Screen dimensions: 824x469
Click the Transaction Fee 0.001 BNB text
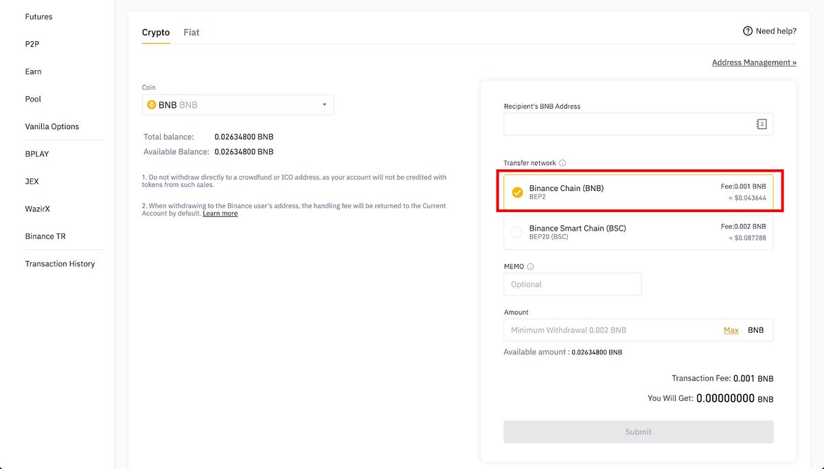pos(722,378)
